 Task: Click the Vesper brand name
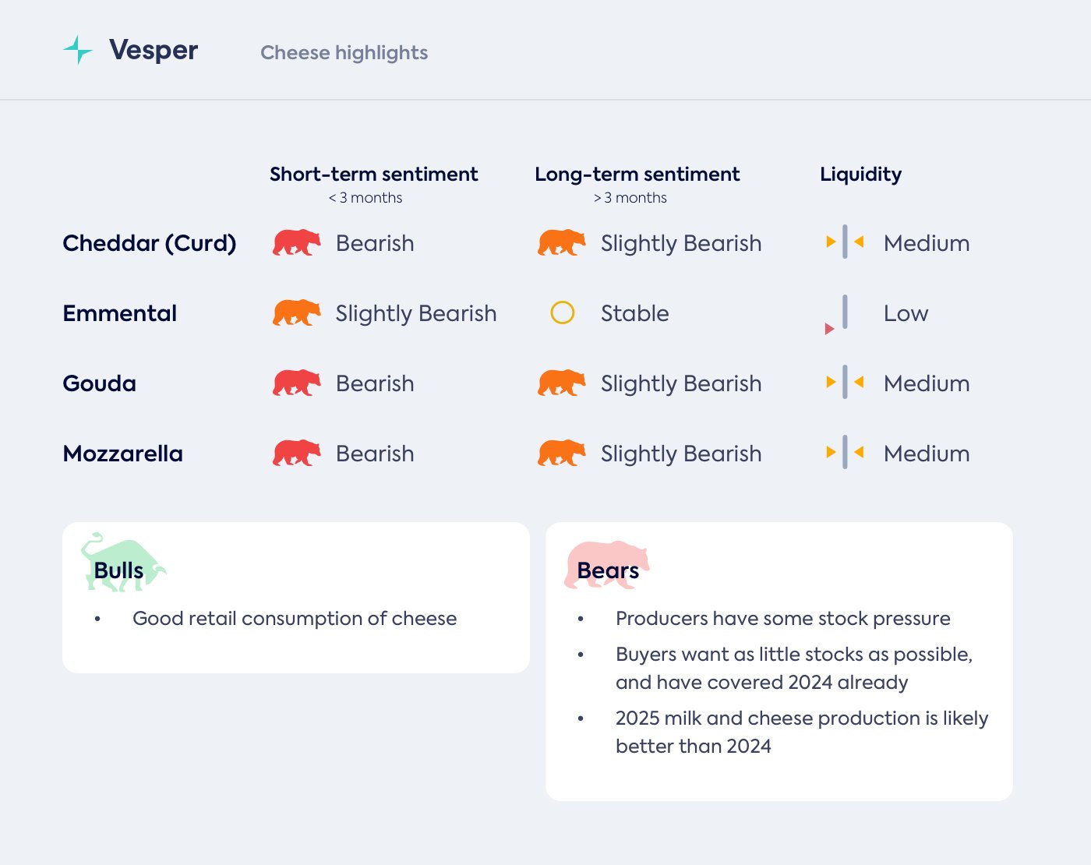click(154, 50)
